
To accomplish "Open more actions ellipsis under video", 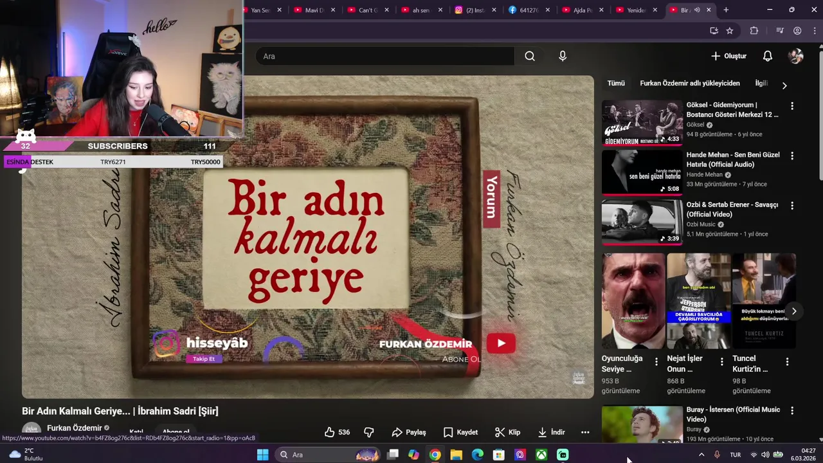I will (585, 432).
